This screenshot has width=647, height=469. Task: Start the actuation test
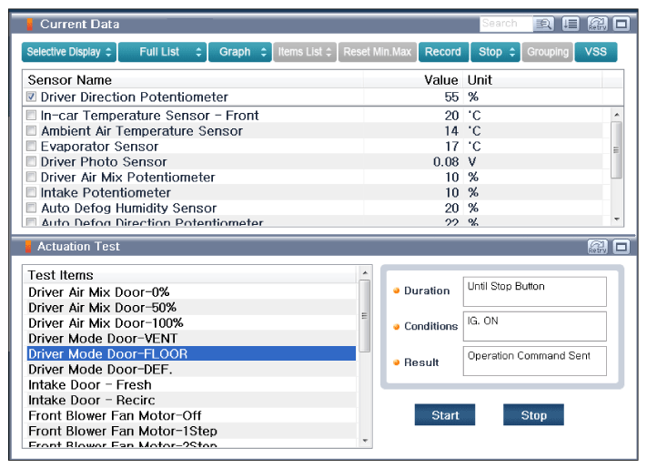pos(445,415)
